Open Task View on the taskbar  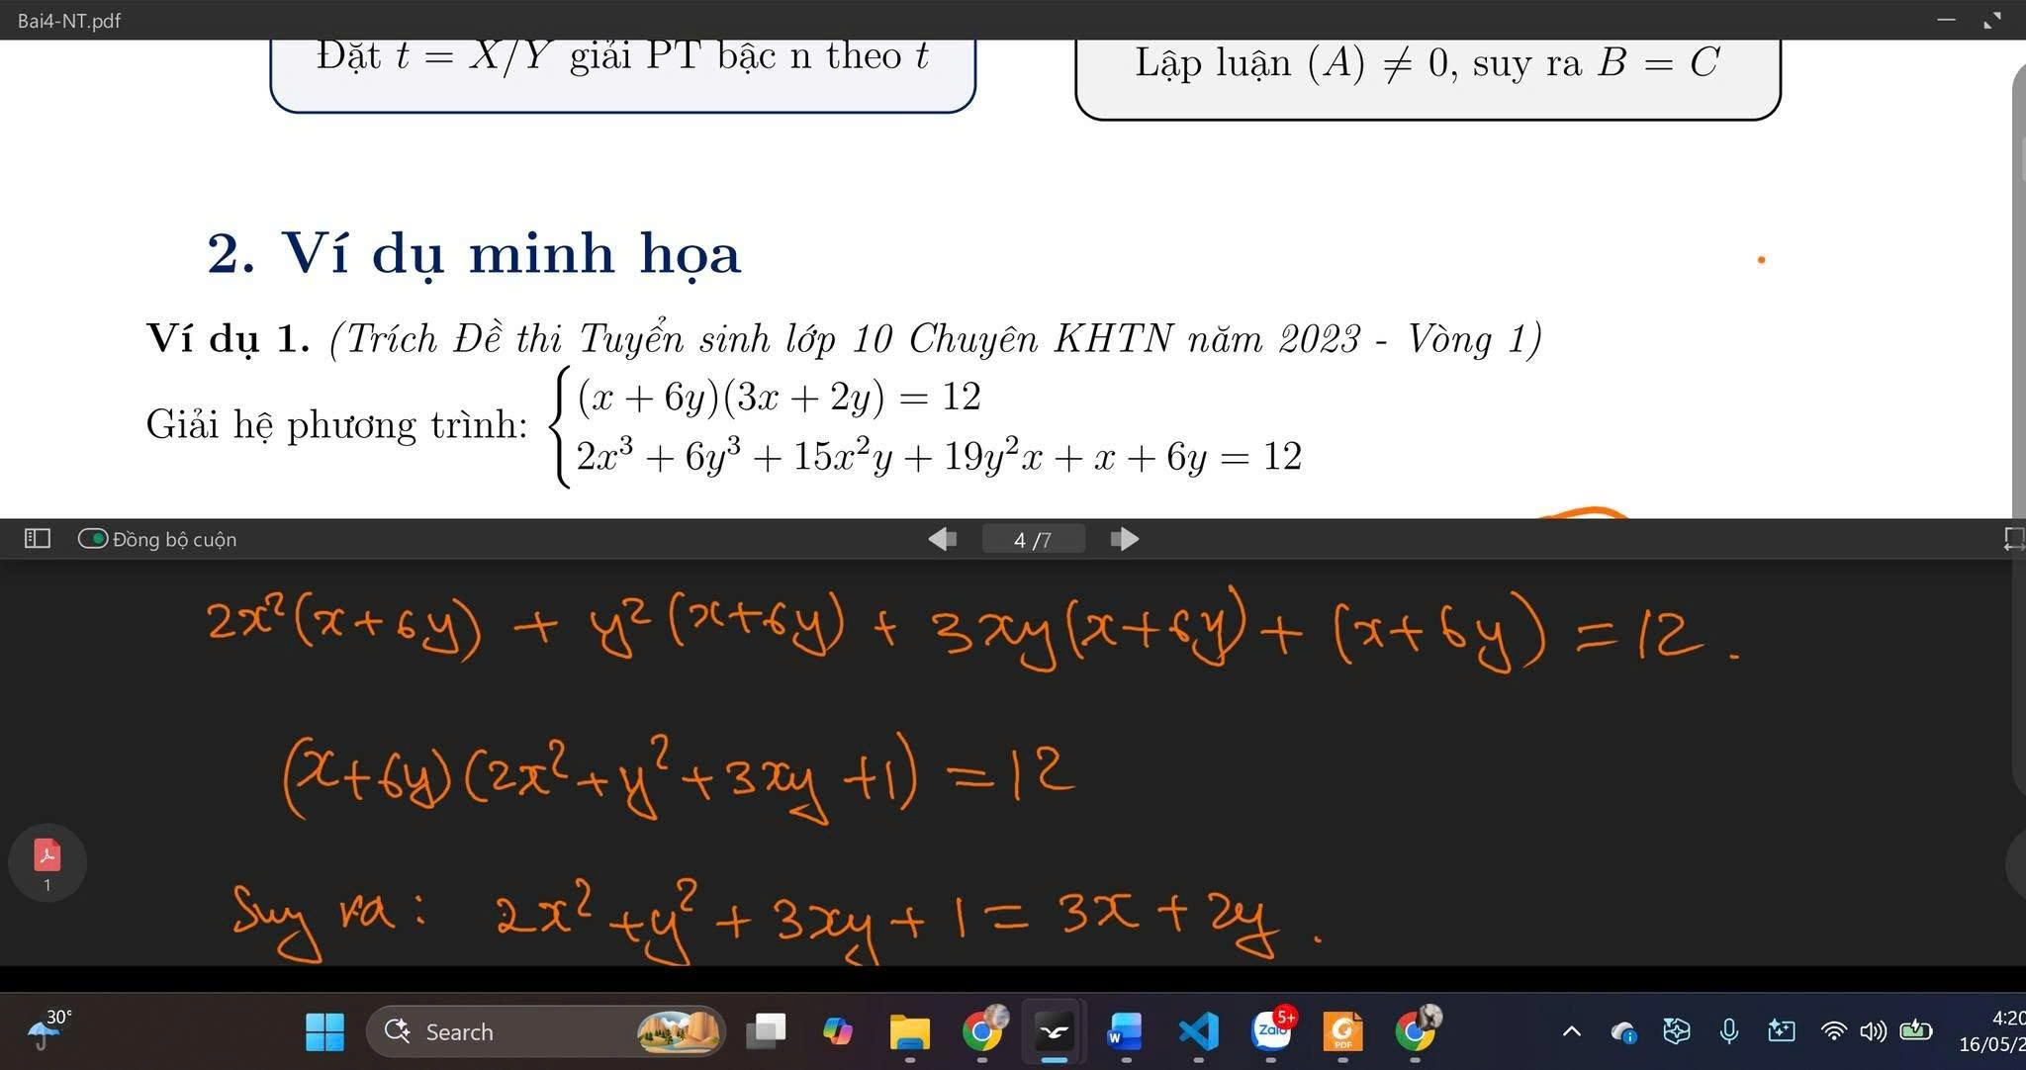click(766, 1031)
